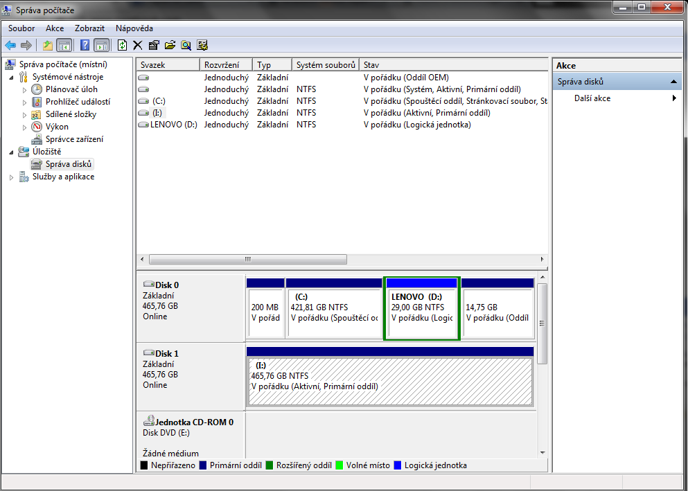Click the volume list horizontal scrollbar thumb
This screenshot has width=688, height=491.
tap(248, 259)
